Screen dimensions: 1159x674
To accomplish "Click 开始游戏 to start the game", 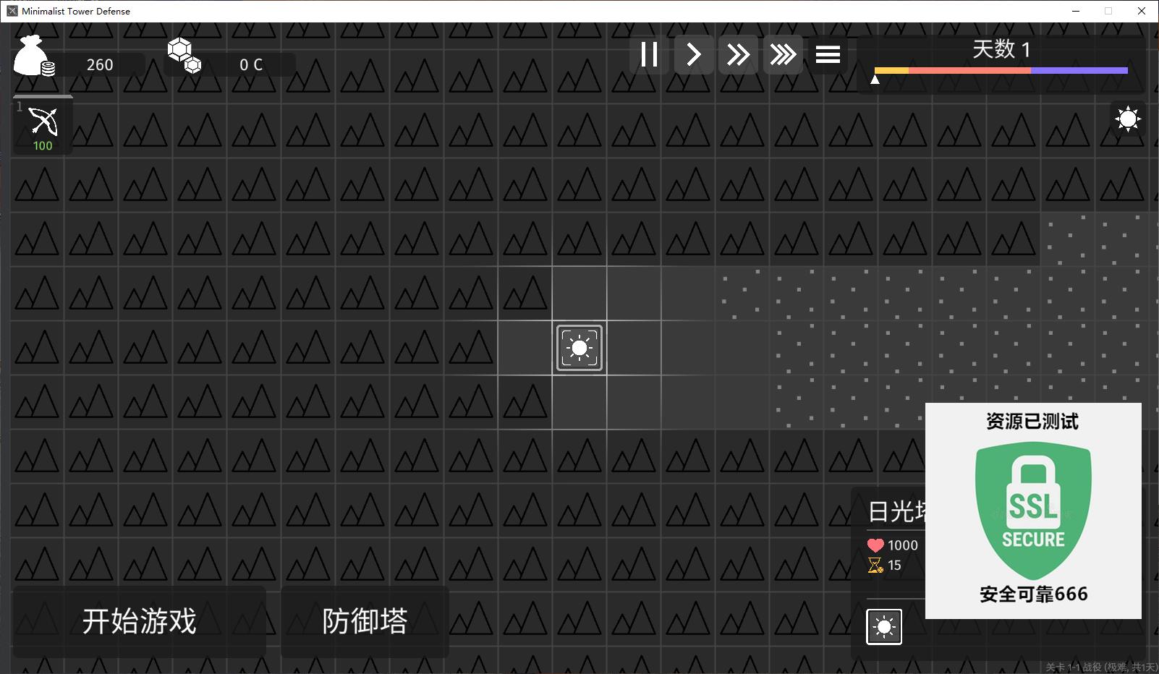I will tap(140, 621).
